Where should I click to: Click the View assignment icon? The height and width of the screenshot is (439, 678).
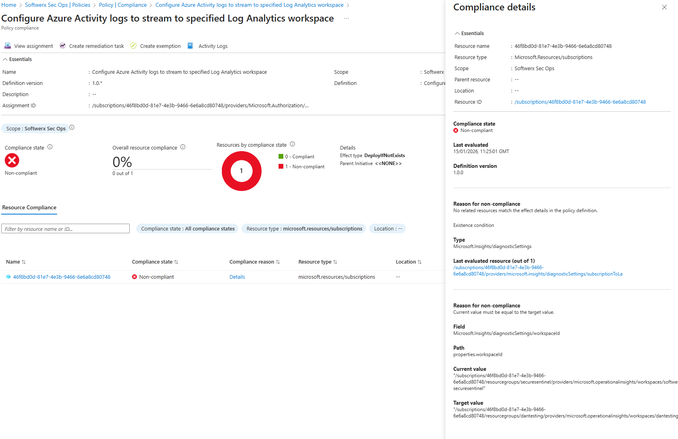[8, 46]
